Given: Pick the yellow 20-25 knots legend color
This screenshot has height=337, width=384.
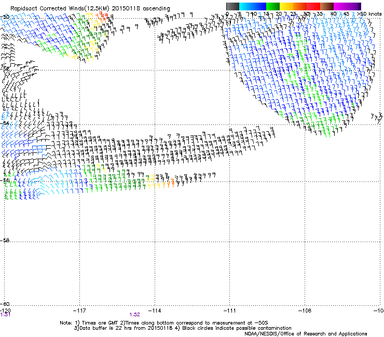Looking at the screenshot, I should (x=286, y=6).
